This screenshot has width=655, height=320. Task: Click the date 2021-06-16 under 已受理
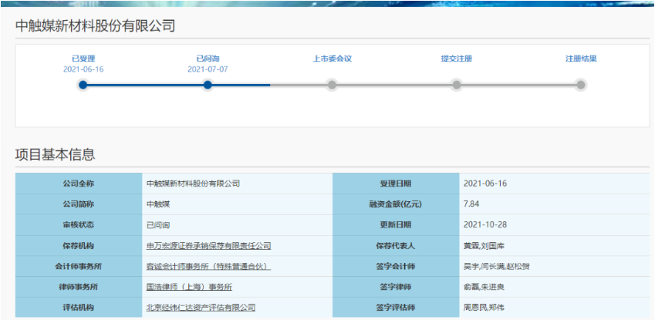pyautogui.click(x=83, y=69)
